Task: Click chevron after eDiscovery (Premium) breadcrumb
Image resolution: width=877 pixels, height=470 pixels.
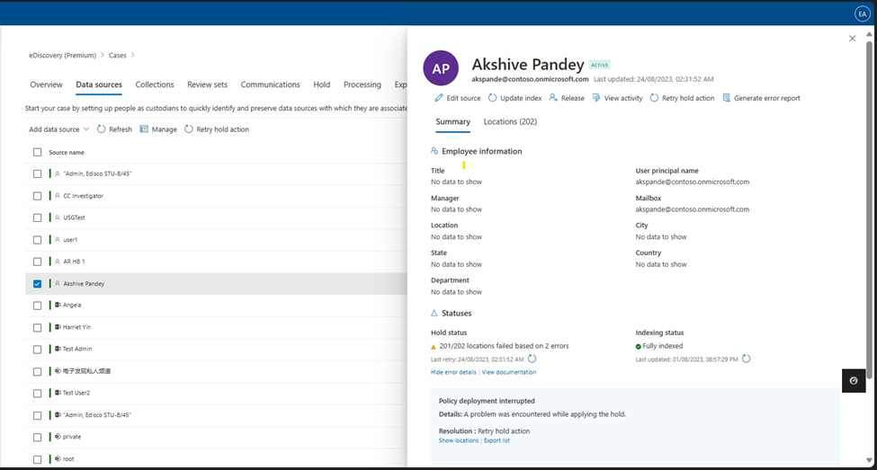Action: pos(103,55)
